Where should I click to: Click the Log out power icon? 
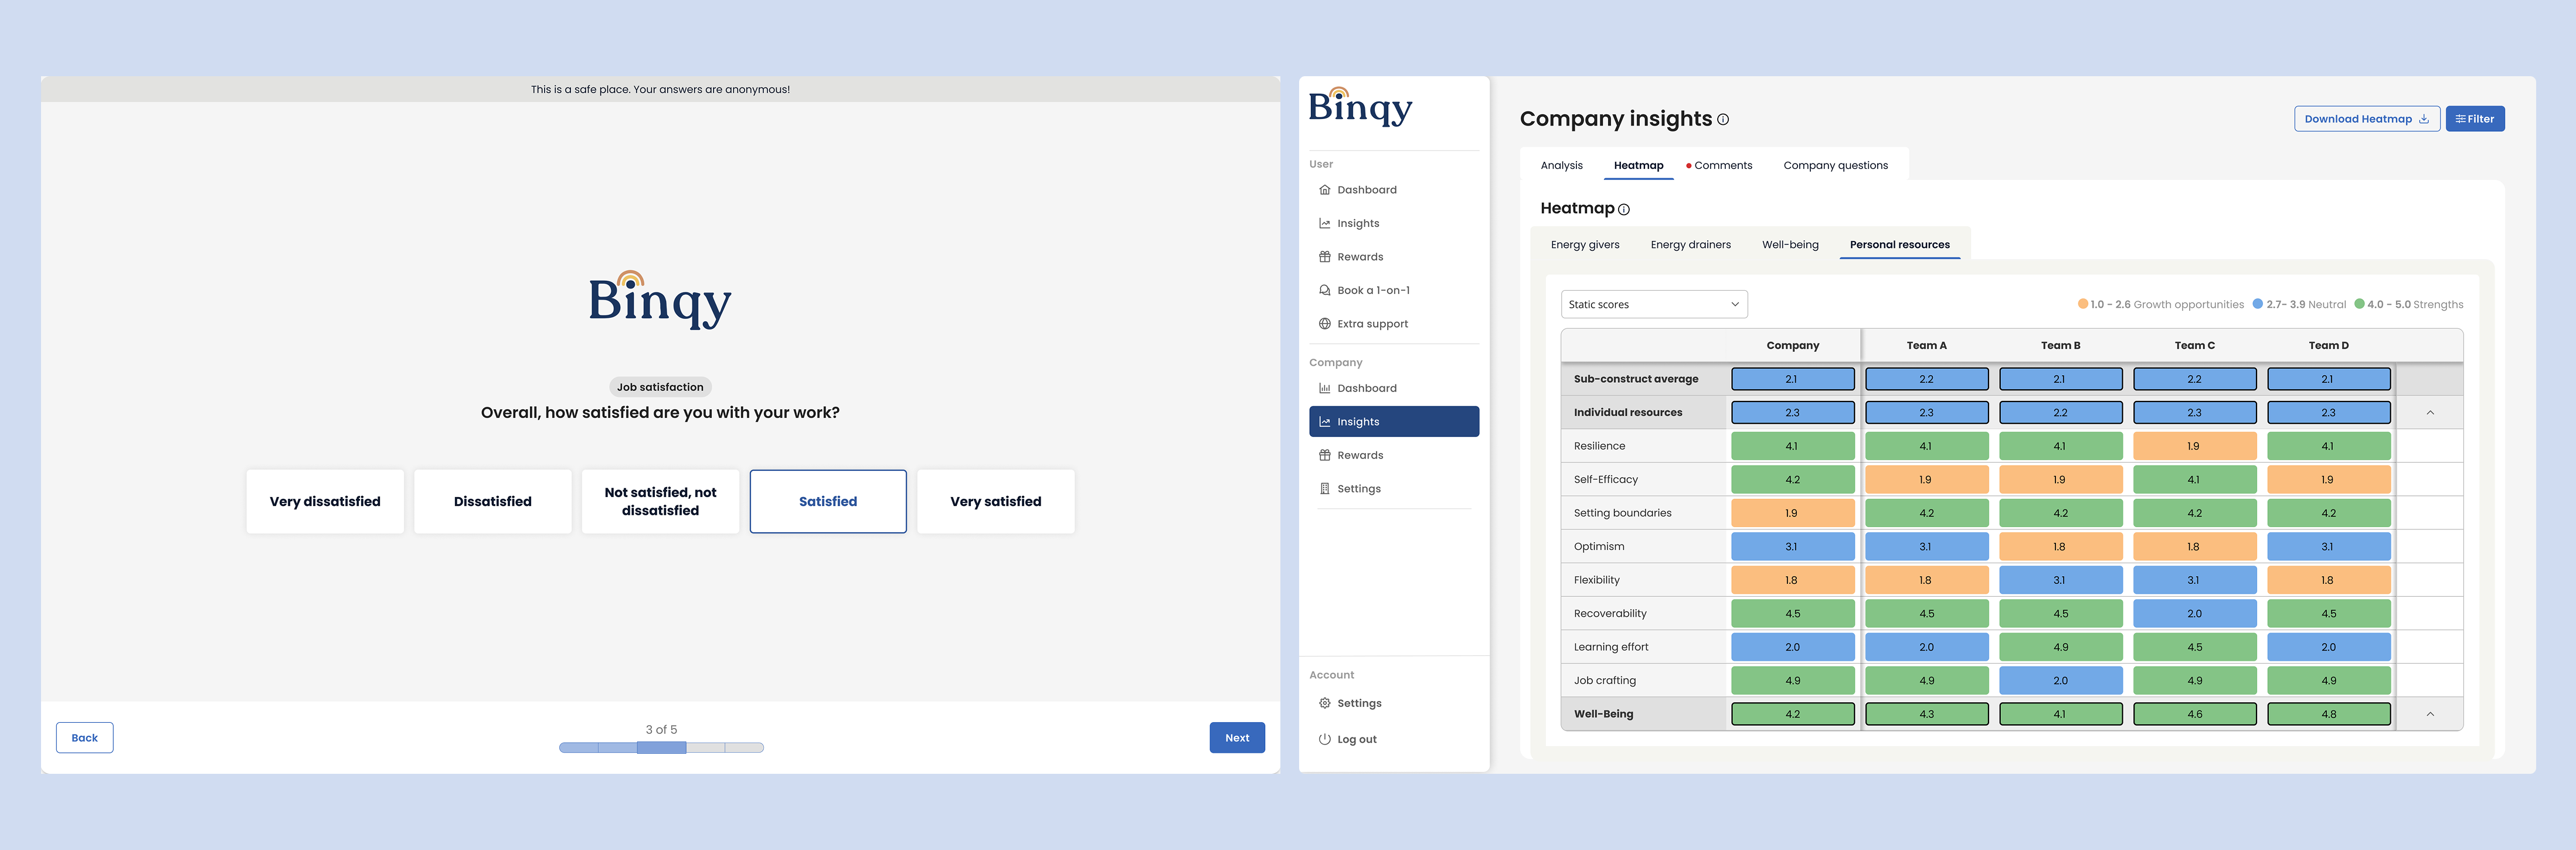pyautogui.click(x=1324, y=739)
